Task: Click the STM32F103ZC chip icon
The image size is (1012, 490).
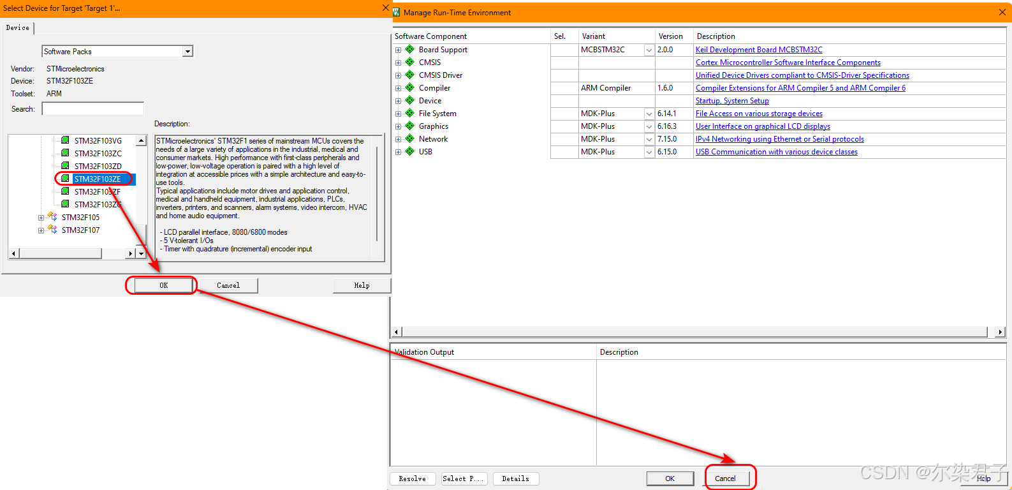Action: click(x=65, y=153)
